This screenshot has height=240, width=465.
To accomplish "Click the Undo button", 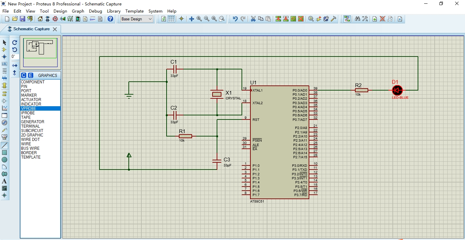I will pos(235,19).
